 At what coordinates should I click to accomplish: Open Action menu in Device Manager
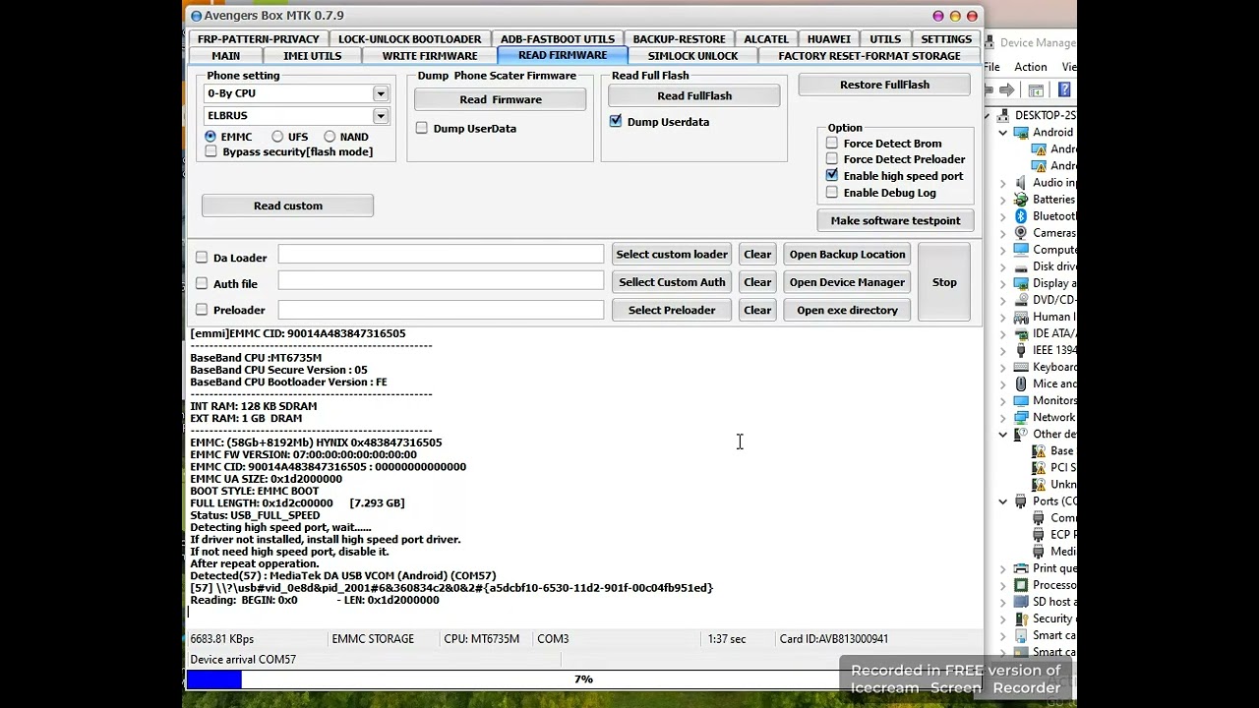coord(1030,67)
